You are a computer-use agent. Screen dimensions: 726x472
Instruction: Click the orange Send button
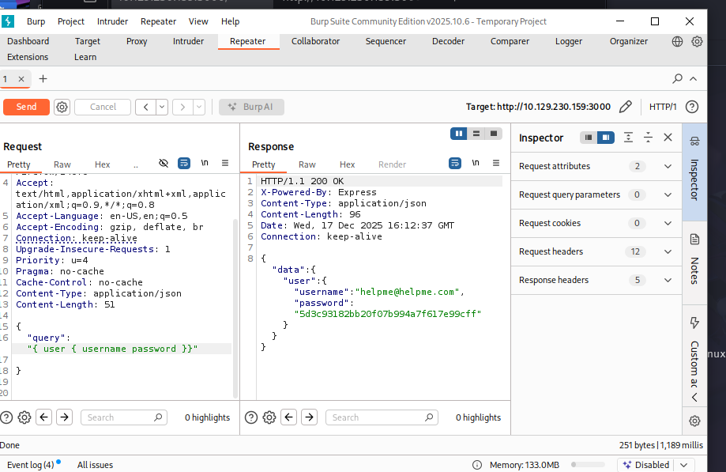tap(26, 107)
